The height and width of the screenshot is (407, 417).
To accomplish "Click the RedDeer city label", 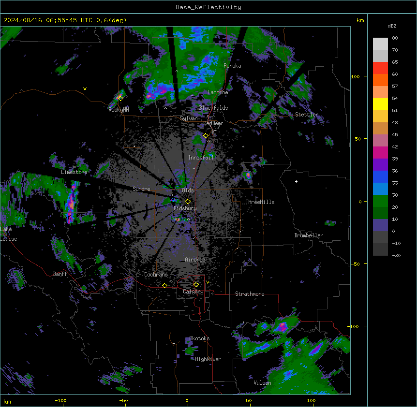I will (213, 123).
